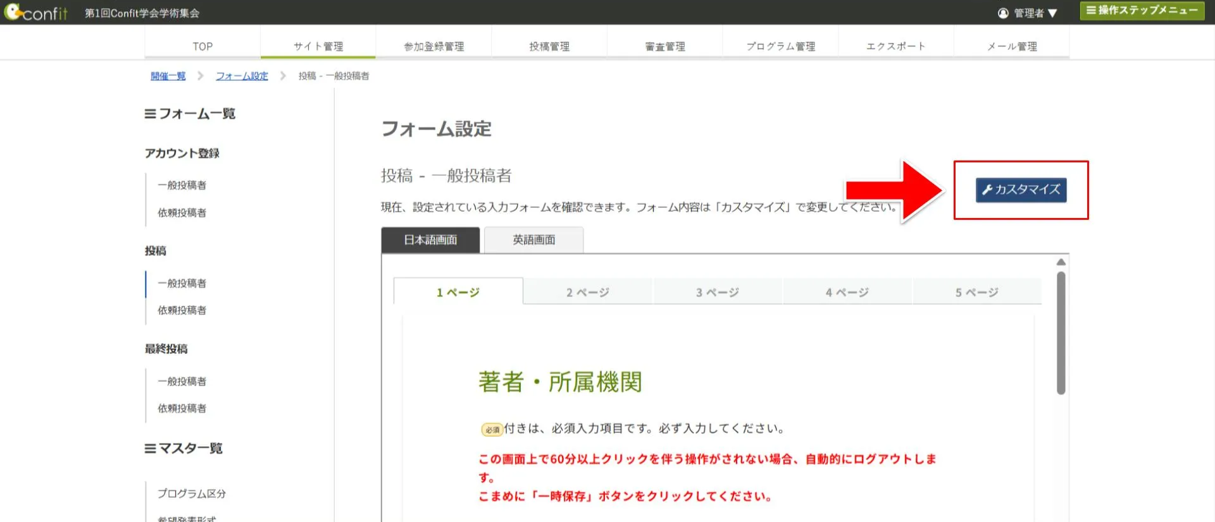Switch to the 英語画面 tab
The height and width of the screenshot is (522, 1215).
coord(534,240)
